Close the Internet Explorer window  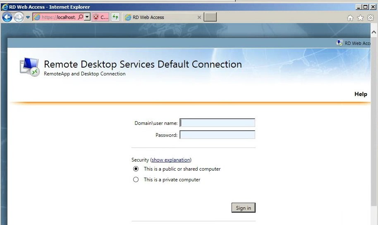[x=373, y=7]
